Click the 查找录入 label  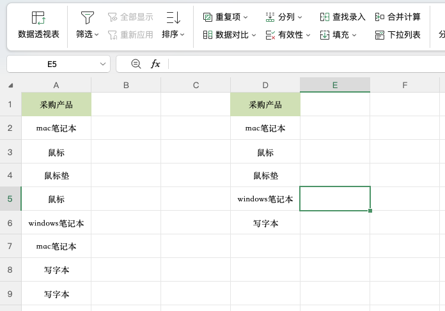click(x=349, y=17)
